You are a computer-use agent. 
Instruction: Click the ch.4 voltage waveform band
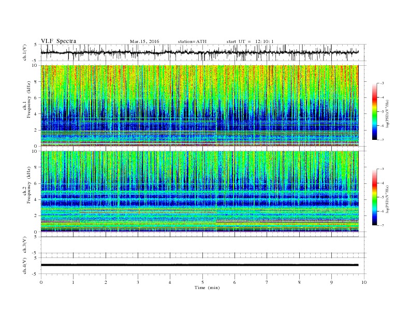(x=199, y=265)
